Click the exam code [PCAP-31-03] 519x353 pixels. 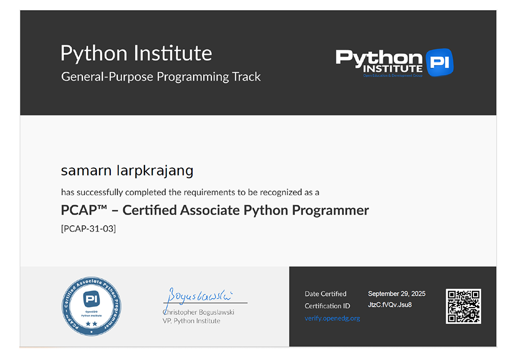(x=88, y=228)
